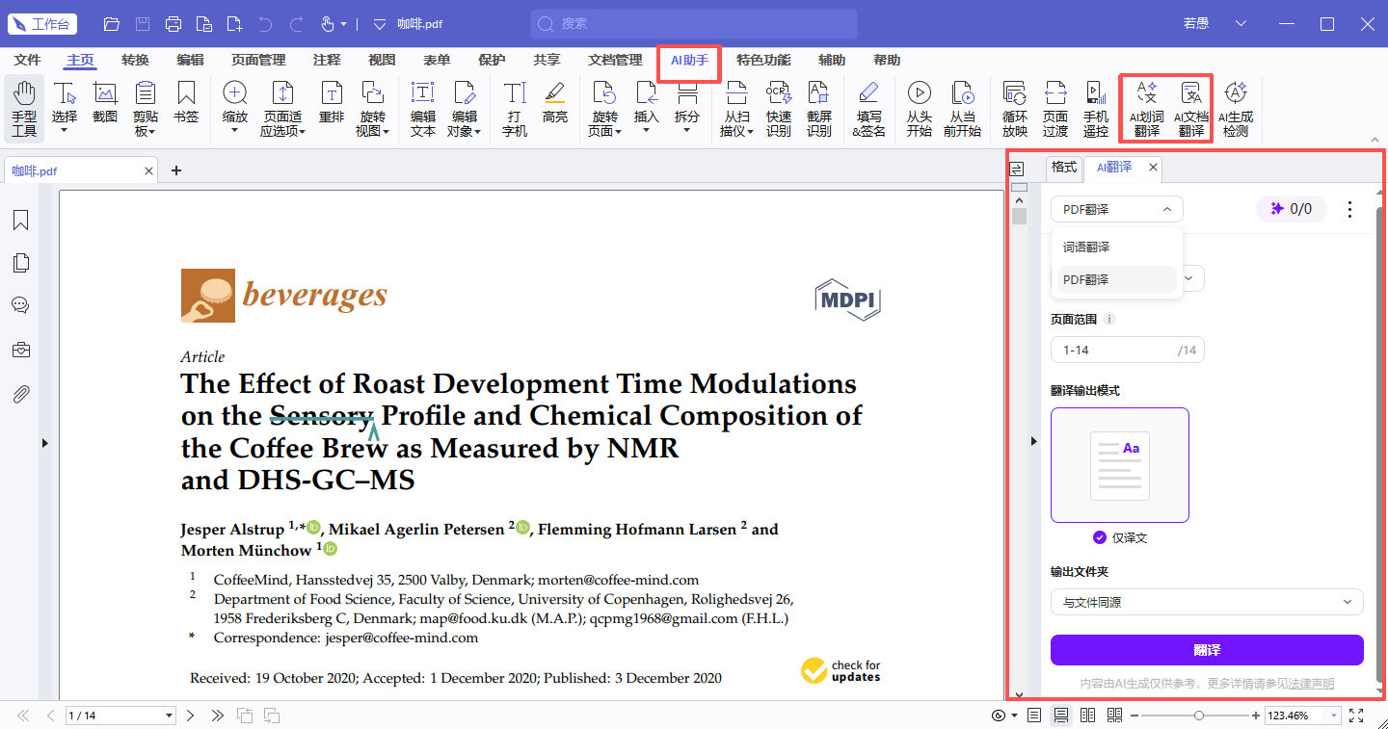The image size is (1388, 729).
Task: Click the 工作台 workbench button
Action: pos(42,24)
